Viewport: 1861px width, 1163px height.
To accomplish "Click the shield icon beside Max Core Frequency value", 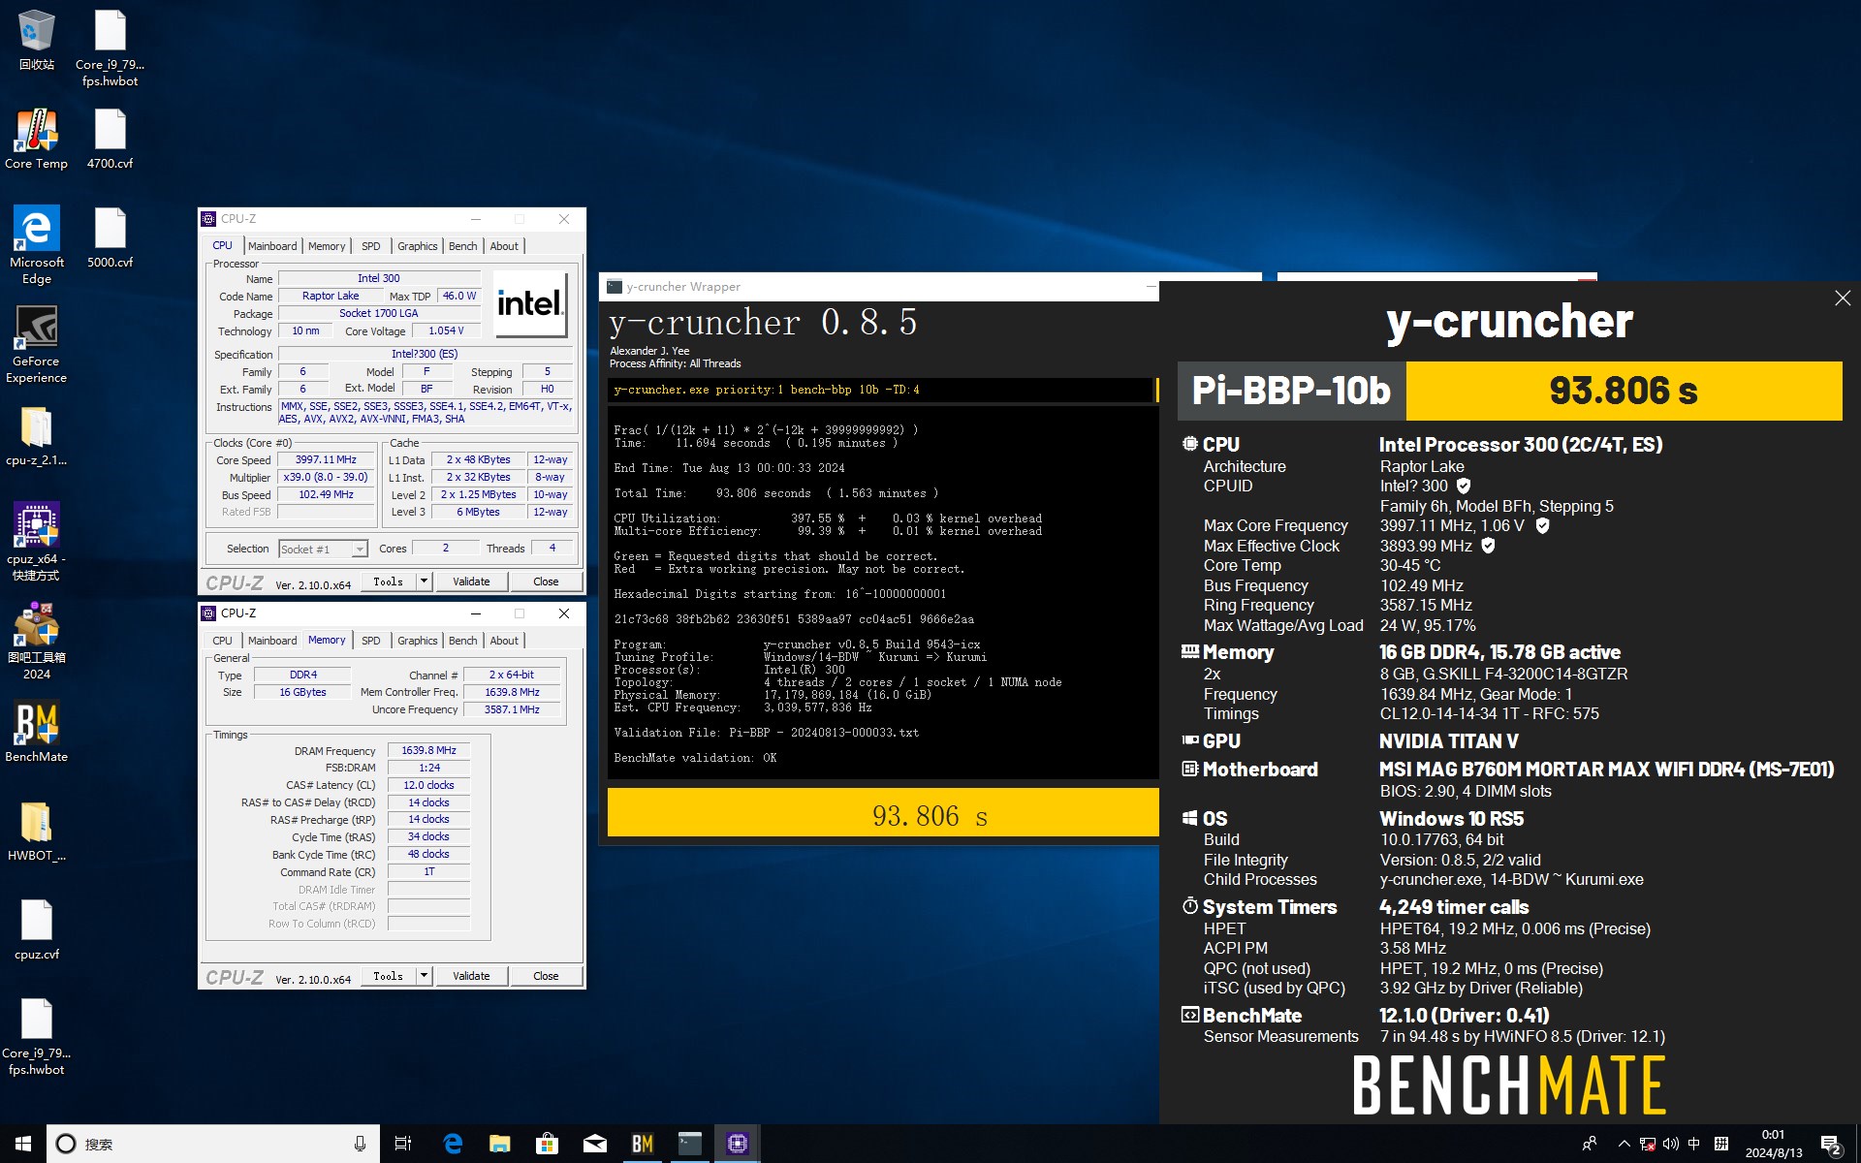I will pyautogui.click(x=1542, y=525).
